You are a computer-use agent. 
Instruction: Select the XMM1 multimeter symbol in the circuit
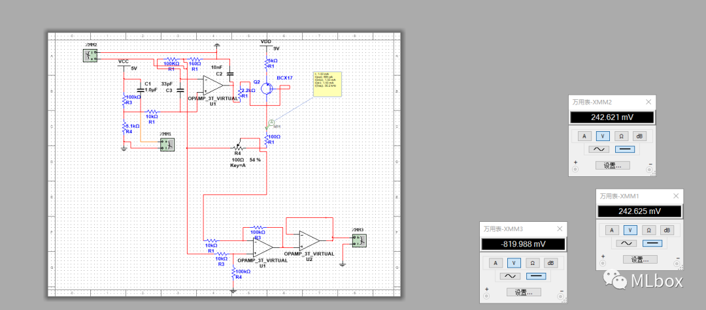pyautogui.click(x=167, y=144)
